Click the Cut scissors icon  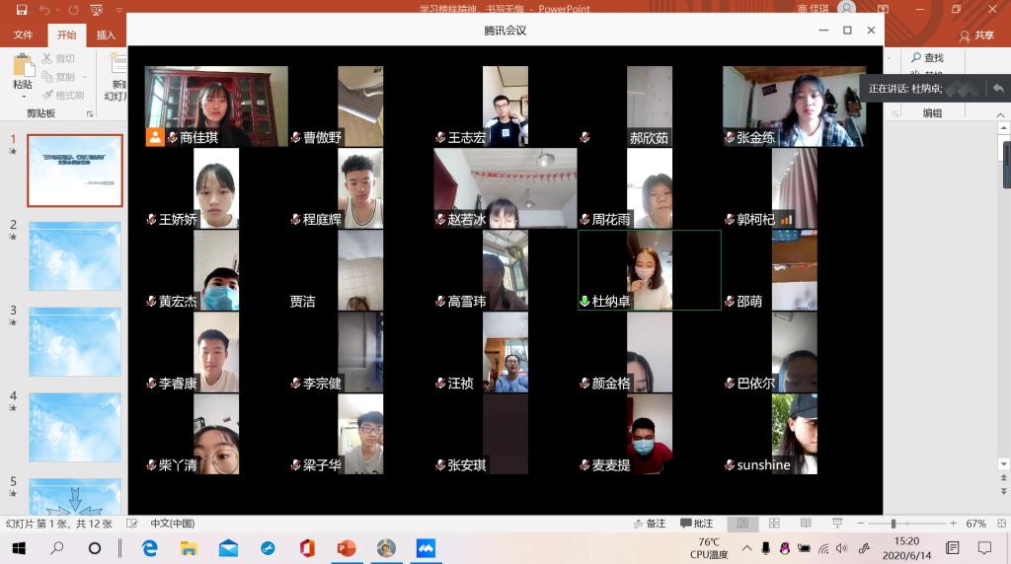click(46, 59)
